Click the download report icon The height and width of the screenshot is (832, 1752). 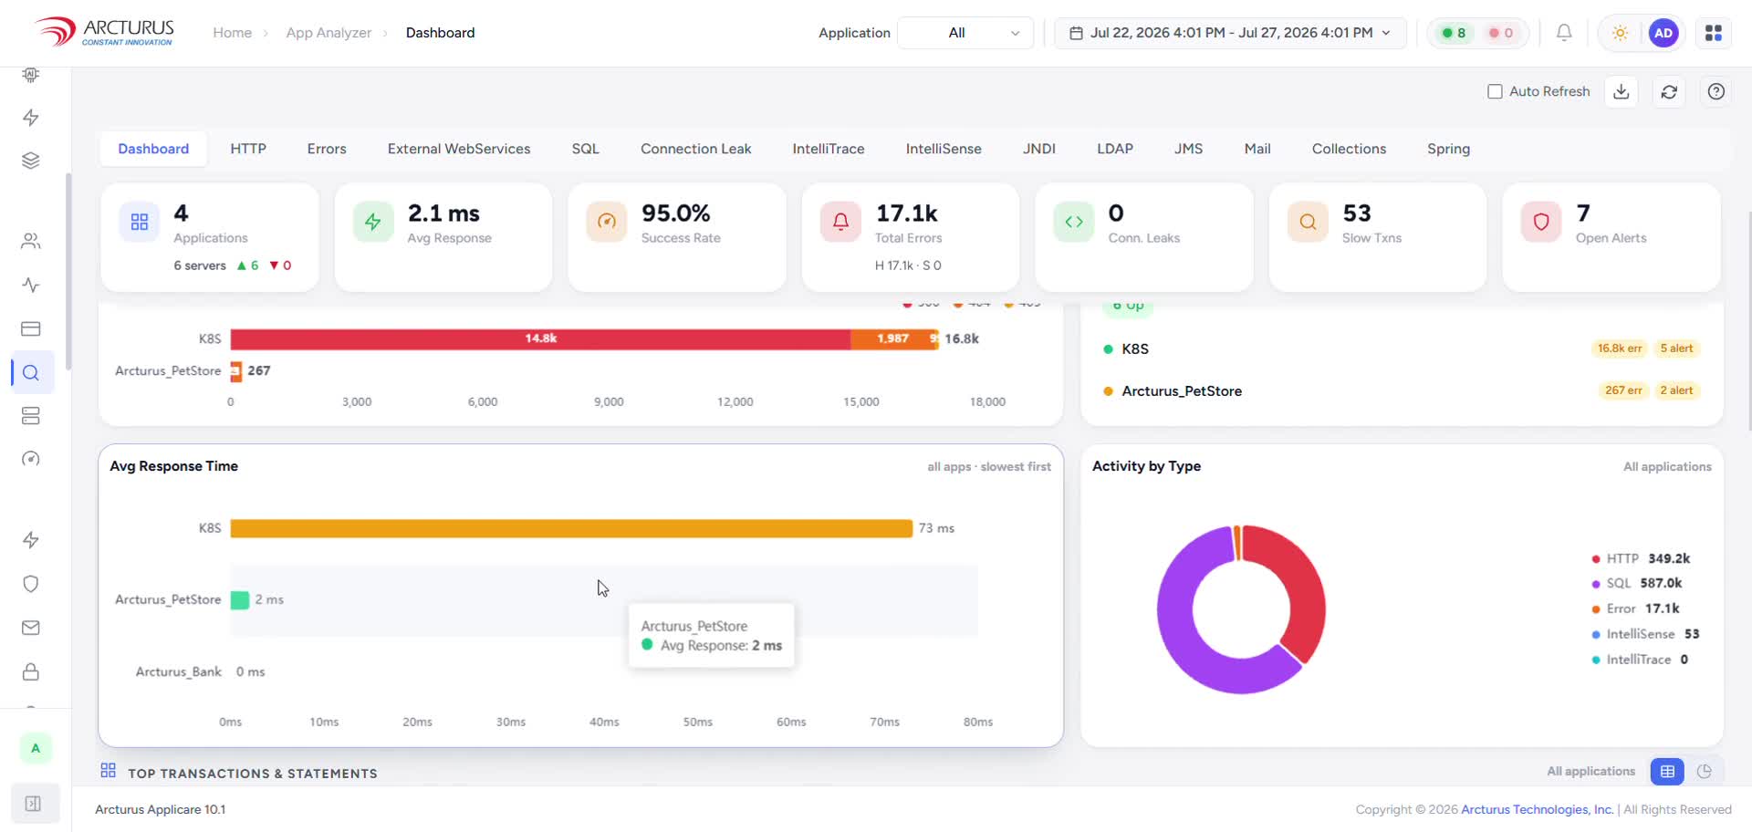(1622, 91)
